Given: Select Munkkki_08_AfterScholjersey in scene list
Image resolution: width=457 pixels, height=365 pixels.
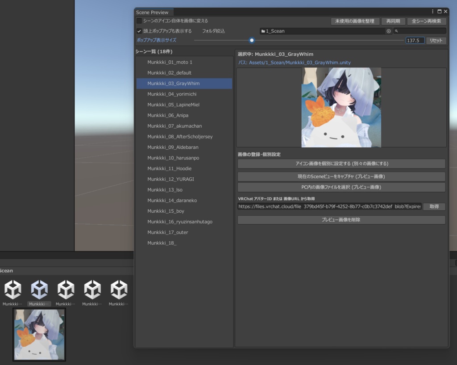Looking at the screenshot, I should click(184, 137).
